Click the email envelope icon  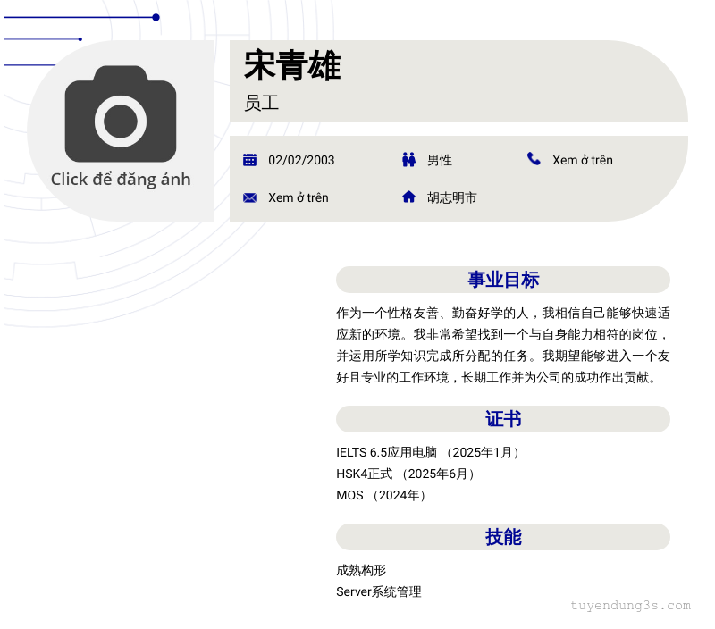pyautogui.click(x=249, y=197)
